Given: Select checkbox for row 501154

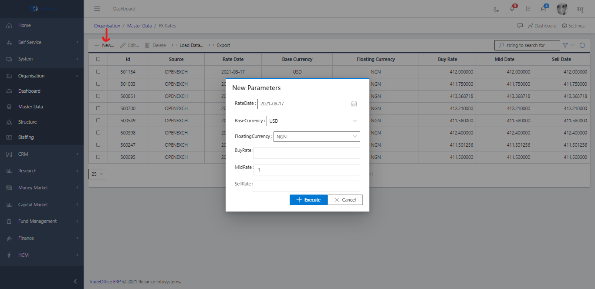Looking at the screenshot, I should coord(98,72).
